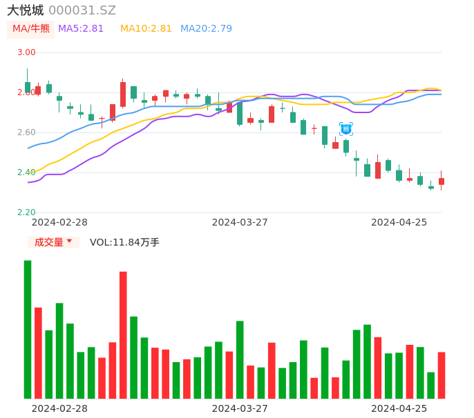Screen dimensions: 474x418
Task: Click the blue marker icon on candlestick chart
Action: click(346, 128)
